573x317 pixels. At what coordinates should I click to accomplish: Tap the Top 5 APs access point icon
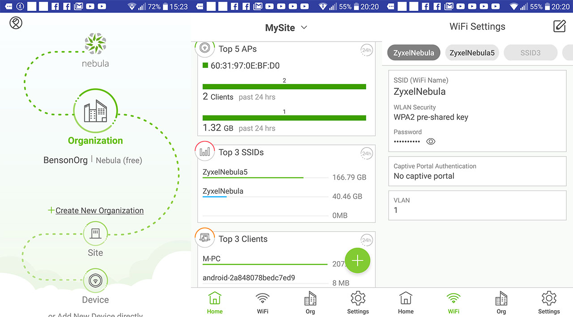click(205, 48)
